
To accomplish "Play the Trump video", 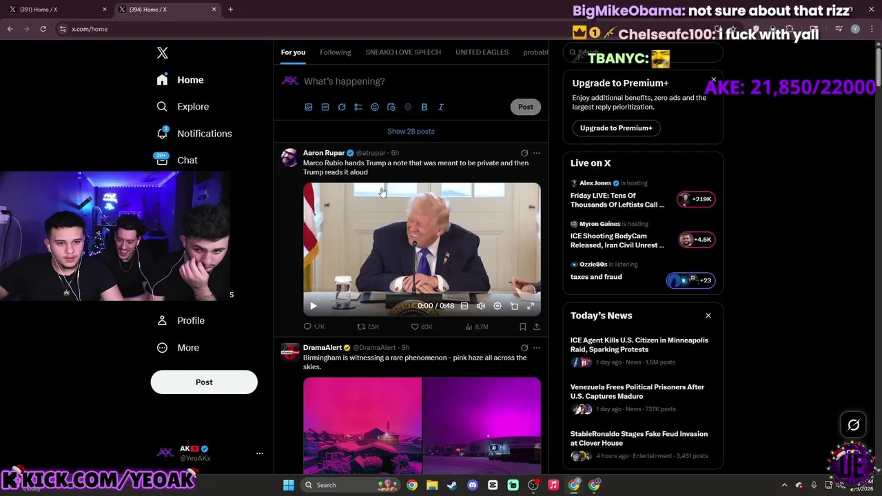I will pyautogui.click(x=313, y=306).
